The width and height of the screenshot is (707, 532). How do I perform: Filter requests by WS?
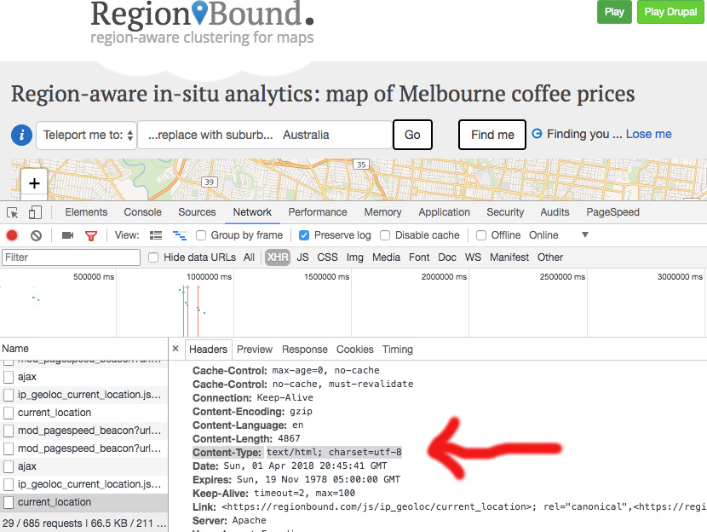click(473, 257)
